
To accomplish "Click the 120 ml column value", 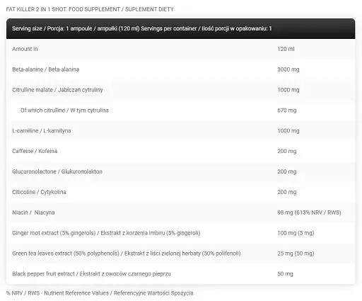I will click(x=286, y=49).
